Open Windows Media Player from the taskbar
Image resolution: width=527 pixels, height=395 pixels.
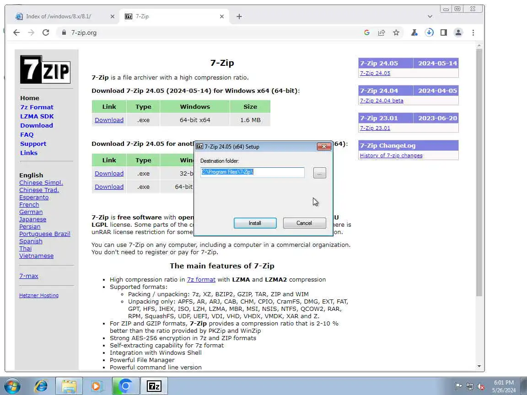[x=97, y=386]
